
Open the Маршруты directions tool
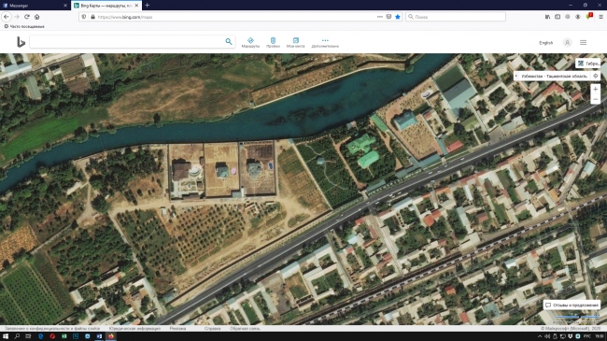[x=250, y=43]
